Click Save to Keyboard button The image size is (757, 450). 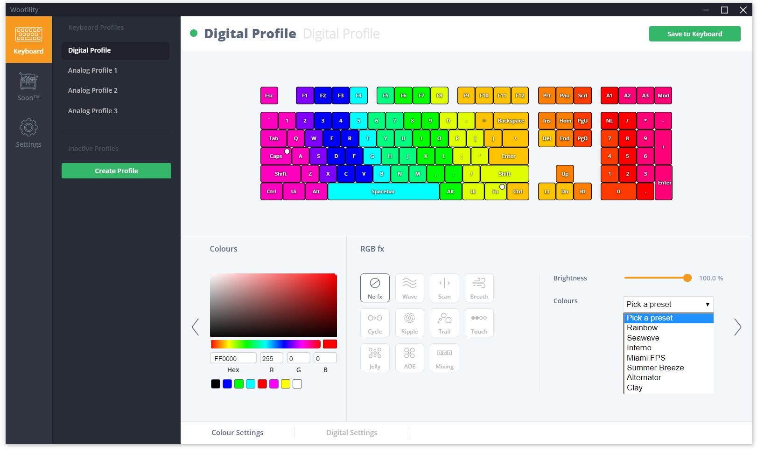click(x=694, y=34)
